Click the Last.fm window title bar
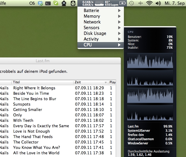 click(60, 61)
